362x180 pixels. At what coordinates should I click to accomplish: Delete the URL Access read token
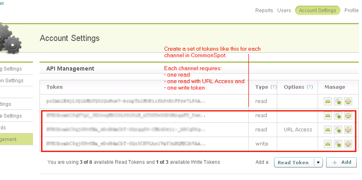[348, 130]
